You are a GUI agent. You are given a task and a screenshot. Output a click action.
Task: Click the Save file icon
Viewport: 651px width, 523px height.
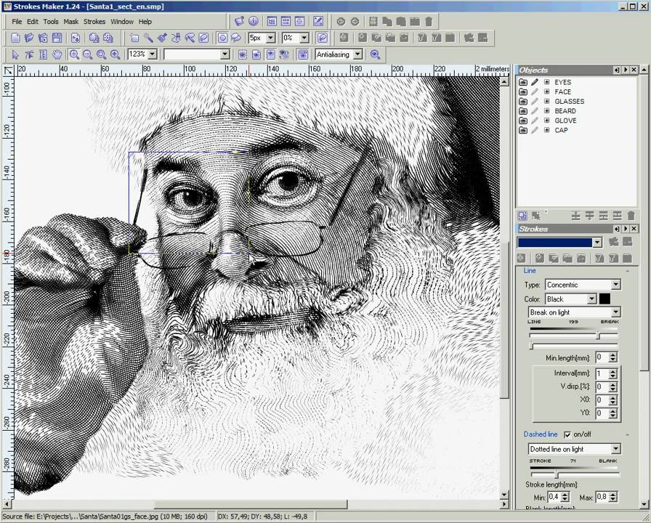[56, 37]
